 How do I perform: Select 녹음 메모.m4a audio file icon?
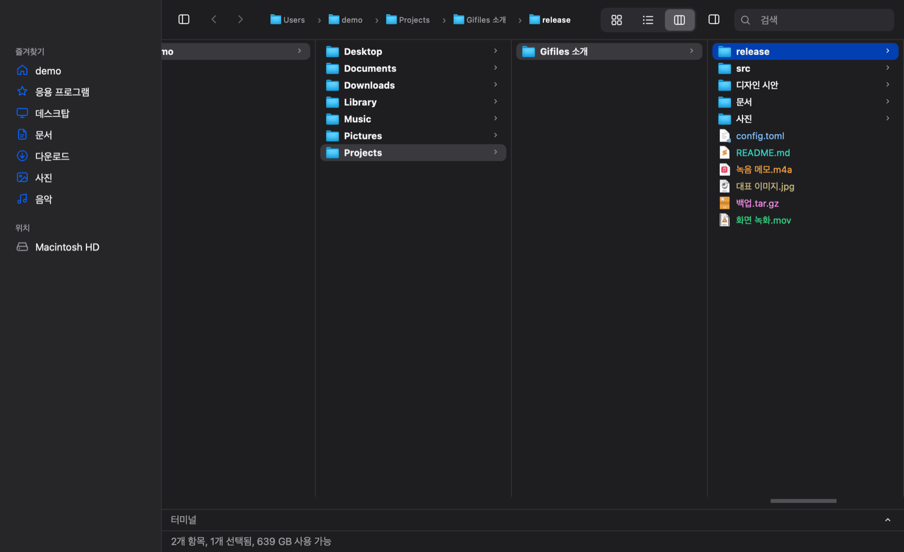point(724,170)
